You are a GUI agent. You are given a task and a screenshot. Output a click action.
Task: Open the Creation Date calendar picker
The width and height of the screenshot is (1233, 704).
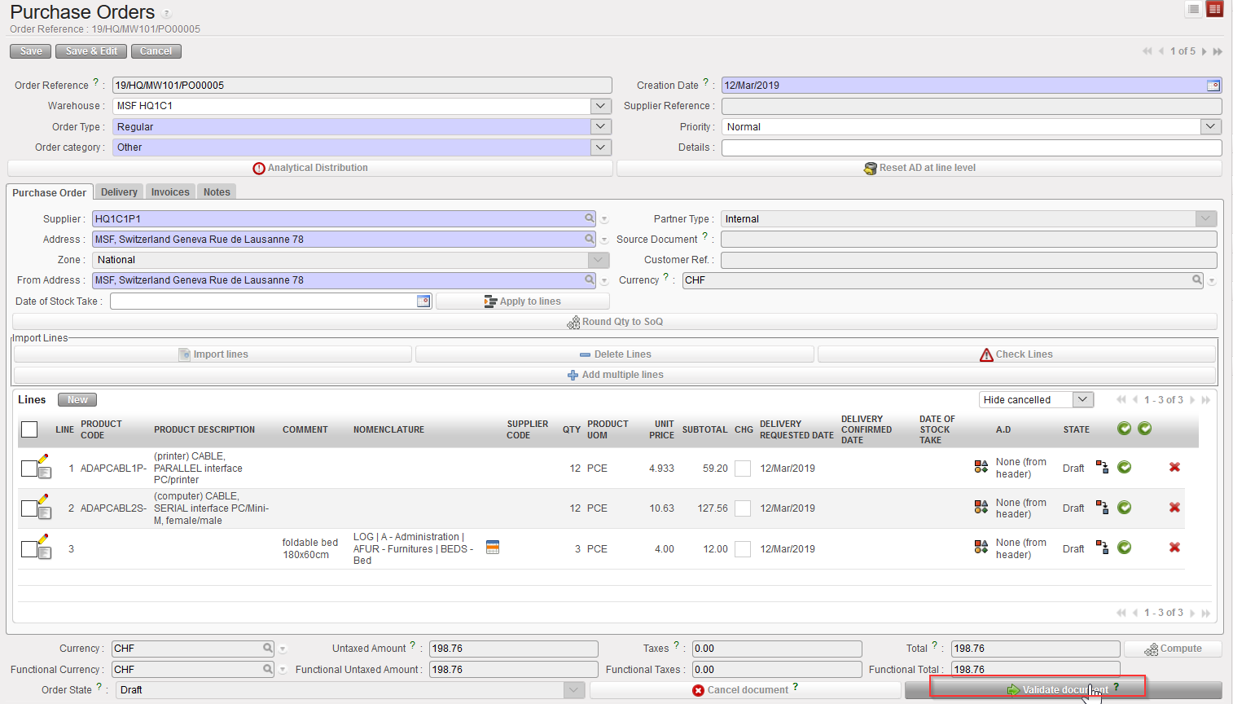coord(1213,86)
